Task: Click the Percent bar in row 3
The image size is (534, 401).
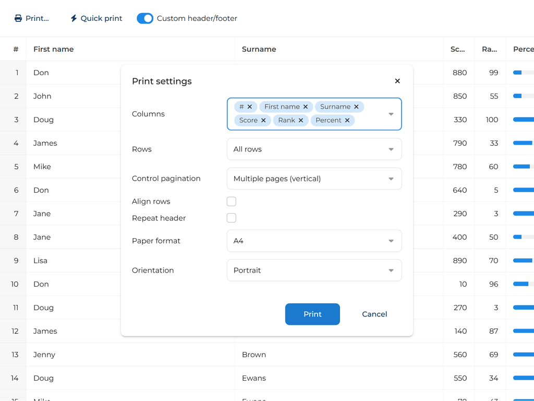Action: [x=523, y=120]
